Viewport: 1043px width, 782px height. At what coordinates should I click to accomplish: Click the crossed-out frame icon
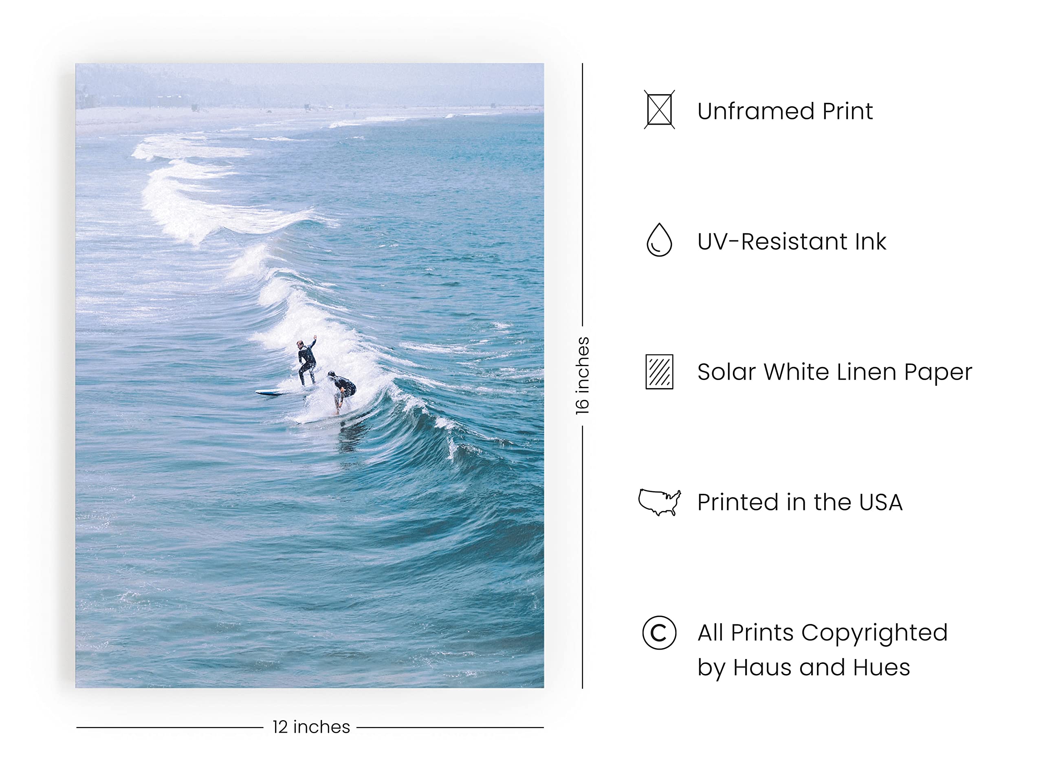pyautogui.click(x=659, y=109)
